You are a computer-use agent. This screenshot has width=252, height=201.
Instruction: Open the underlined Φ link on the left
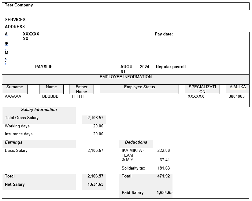[6, 43]
